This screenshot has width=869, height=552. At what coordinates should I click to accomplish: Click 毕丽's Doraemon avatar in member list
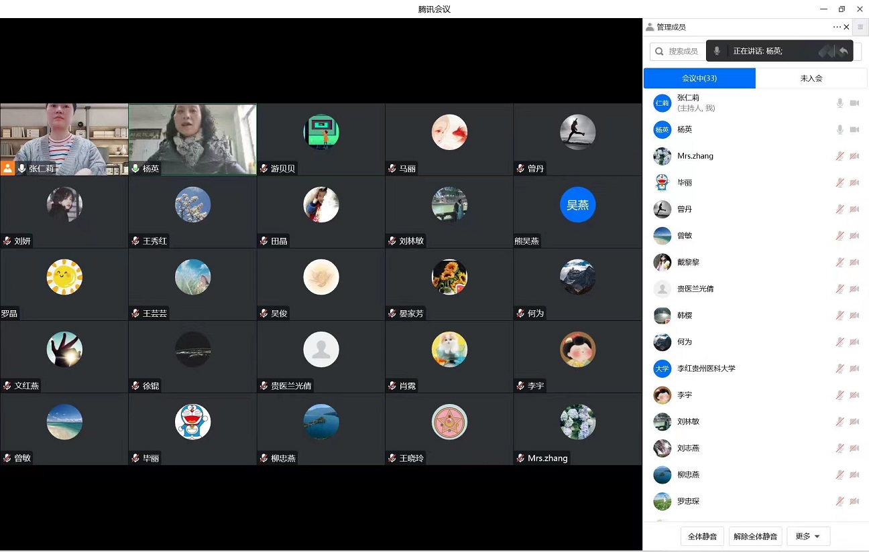[662, 183]
